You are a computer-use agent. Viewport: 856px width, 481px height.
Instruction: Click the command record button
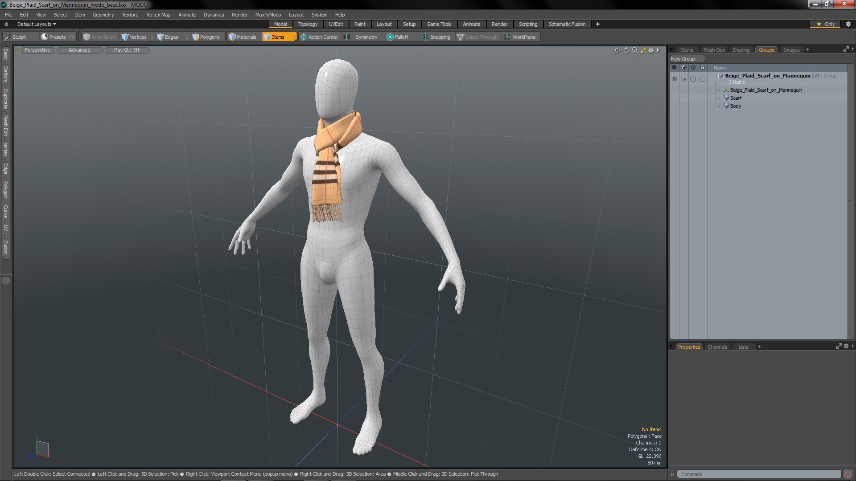[848, 474]
